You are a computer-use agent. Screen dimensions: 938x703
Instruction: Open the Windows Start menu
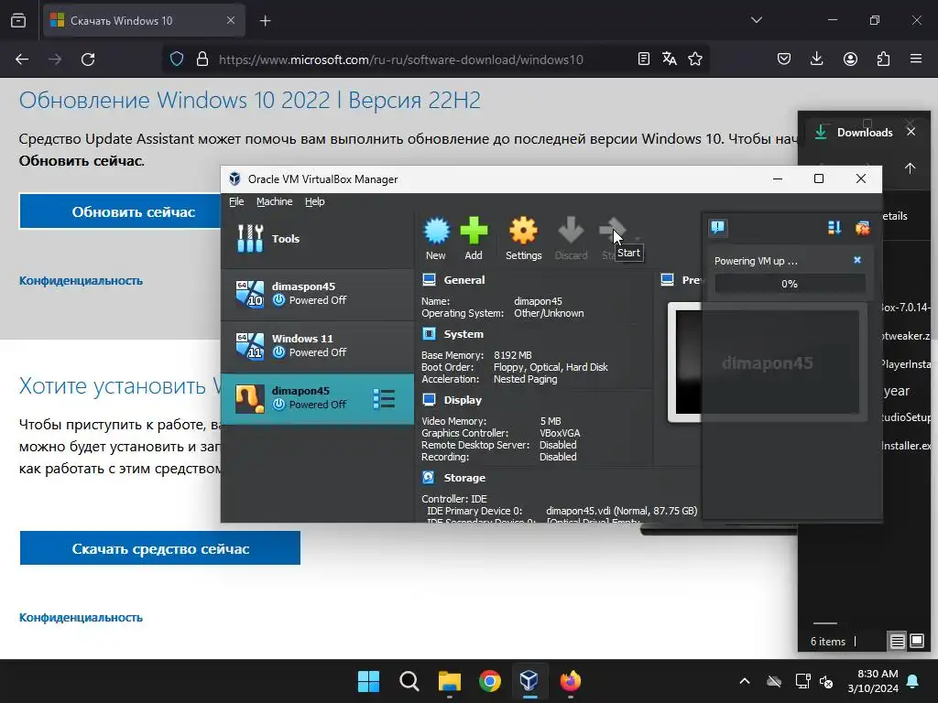click(x=368, y=681)
